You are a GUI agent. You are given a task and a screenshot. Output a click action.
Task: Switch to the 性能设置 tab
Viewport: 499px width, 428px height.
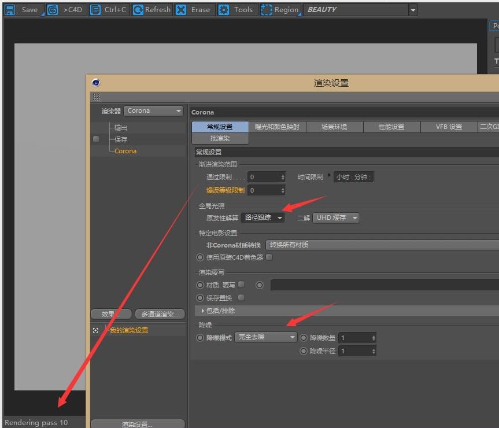coord(392,127)
